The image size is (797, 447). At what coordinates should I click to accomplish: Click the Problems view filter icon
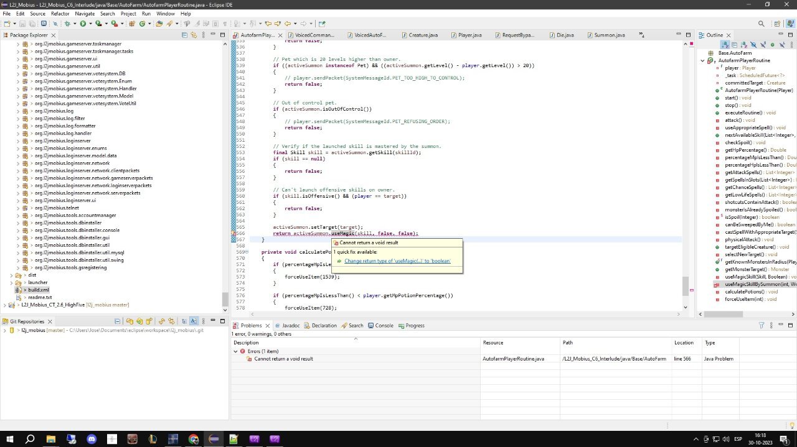coord(761,325)
